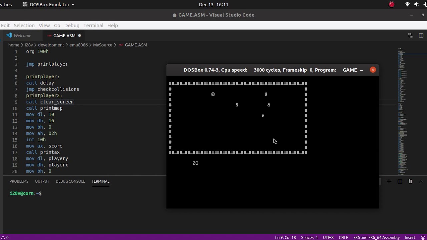Kill terminal with the trash icon
Screen dimensions: 427x240
pyautogui.click(x=410, y=181)
